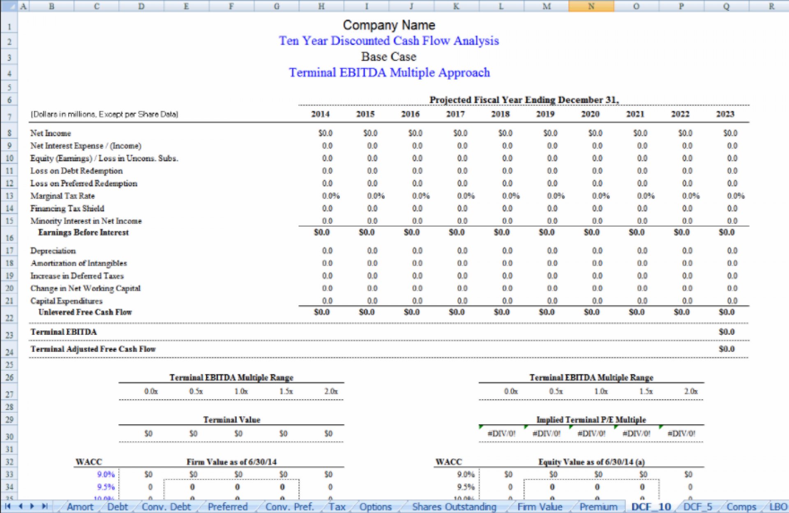Open the Amort sheet tab
The height and width of the screenshot is (513, 789).
click(x=80, y=507)
